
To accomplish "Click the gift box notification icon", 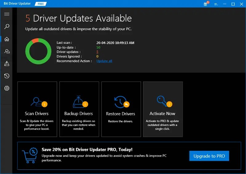I will 205,4.
